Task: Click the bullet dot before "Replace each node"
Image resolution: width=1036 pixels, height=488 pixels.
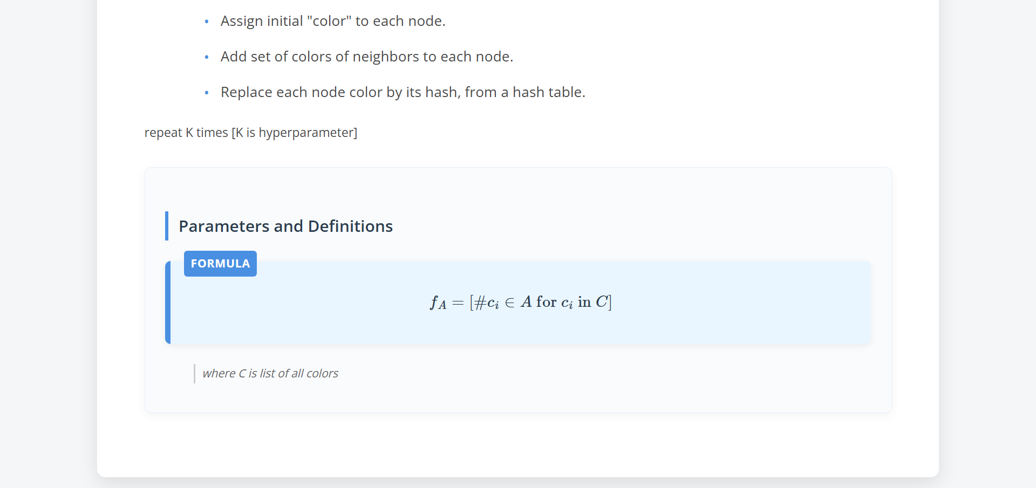Action: (207, 93)
